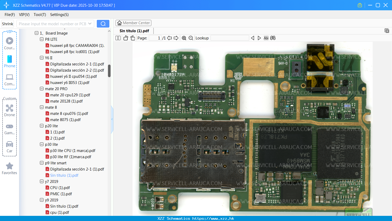Open the Tool(T) menu
Viewport: 392px width, 221px height.
(40, 15)
